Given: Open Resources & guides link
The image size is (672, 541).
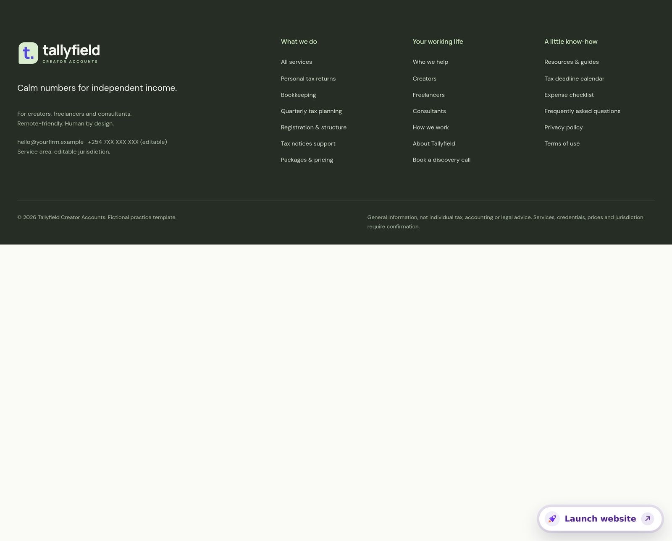Looking at the screenshot, I should click(572, 62).
